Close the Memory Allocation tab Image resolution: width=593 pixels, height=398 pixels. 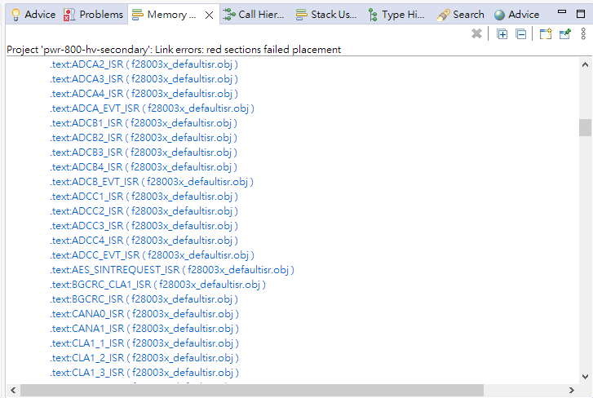click(209, 15)
